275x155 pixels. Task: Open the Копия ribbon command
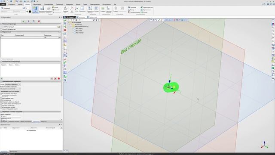pos(56,7)
